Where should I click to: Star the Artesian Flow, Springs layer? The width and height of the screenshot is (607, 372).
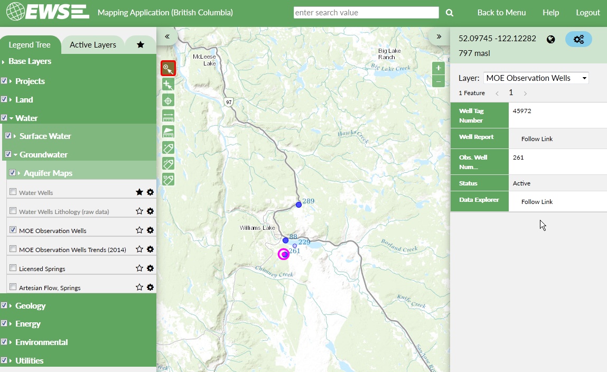tap(139, 287)
